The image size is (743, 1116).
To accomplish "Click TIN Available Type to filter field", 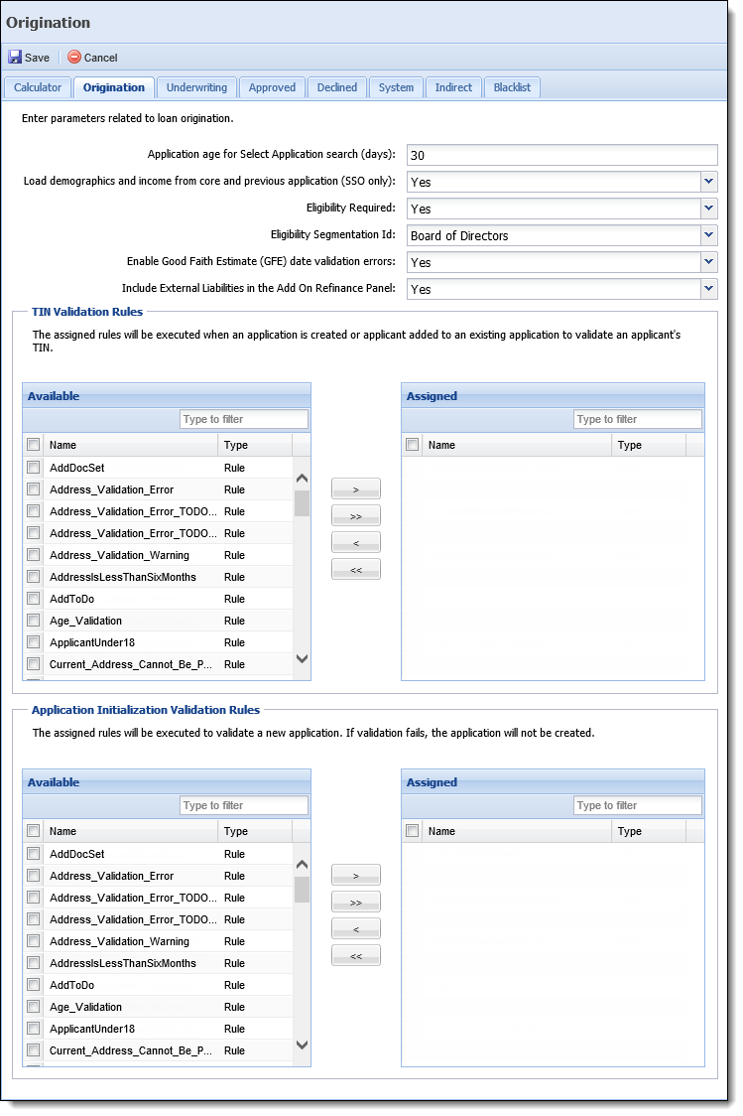I will coord(244,419).
